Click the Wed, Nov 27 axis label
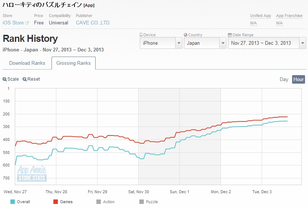 15,192
